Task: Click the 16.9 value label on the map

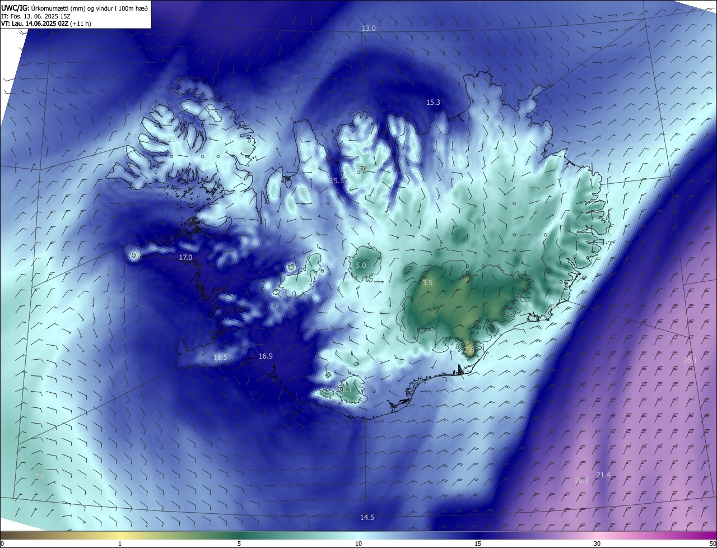Action: coord(266,356)
